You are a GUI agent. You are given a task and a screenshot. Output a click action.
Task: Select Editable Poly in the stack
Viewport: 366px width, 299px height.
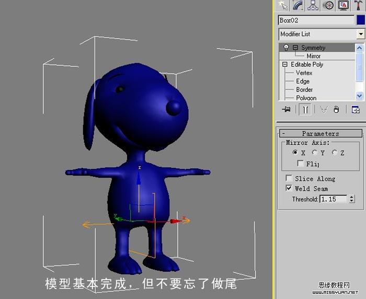[307, 64]
